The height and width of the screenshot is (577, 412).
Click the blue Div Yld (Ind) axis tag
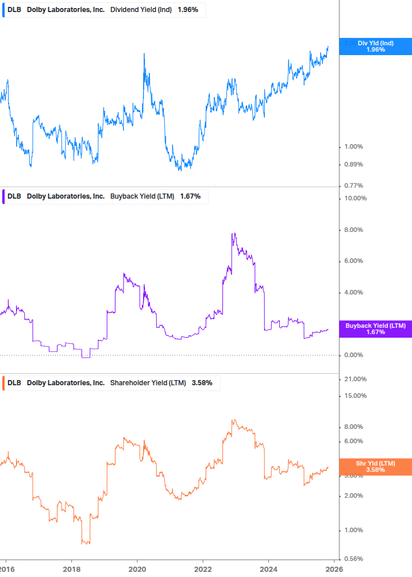coord(375,47)
